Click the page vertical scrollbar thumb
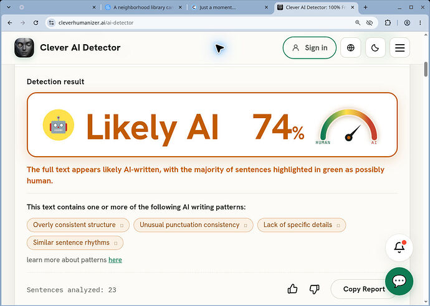This screenshot has width=430, height=306. click(426, 69)
